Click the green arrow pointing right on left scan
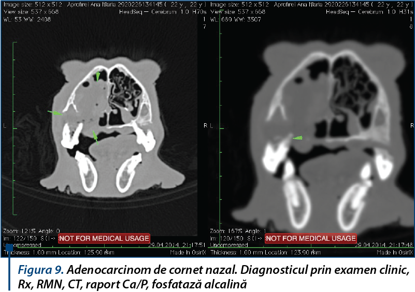Screen dimensions: 415x292 (x=55, y=113)
